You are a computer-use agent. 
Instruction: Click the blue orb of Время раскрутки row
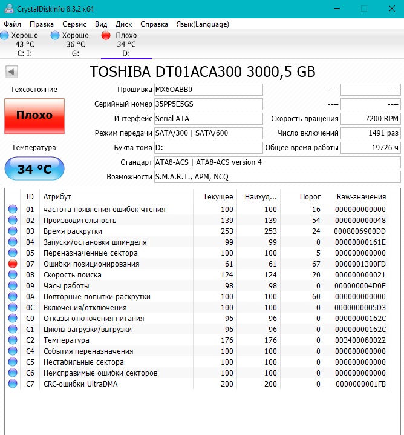click(x=13, y=231)
